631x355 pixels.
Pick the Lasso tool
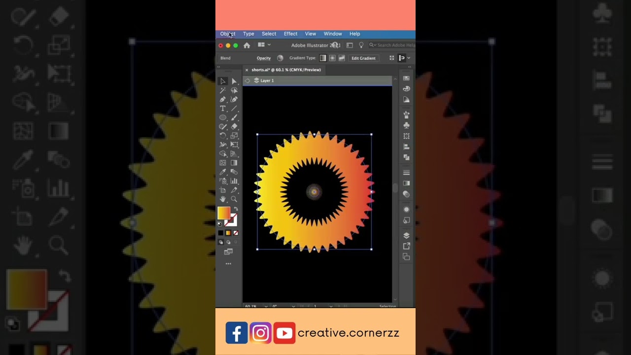coord(234,90)
